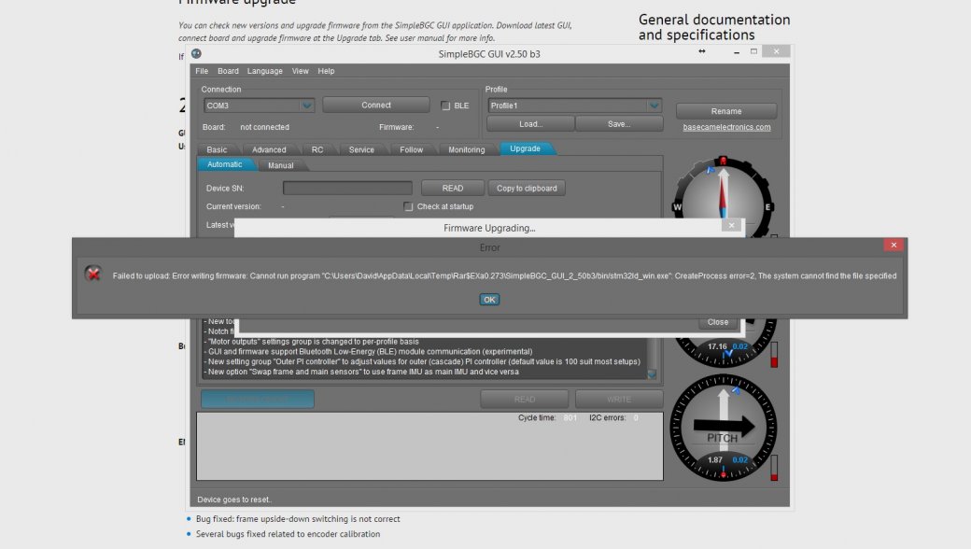Click the roll gauge showing 17.16
Viewport: 971px width, 549px height.
(x=724, y=344)
